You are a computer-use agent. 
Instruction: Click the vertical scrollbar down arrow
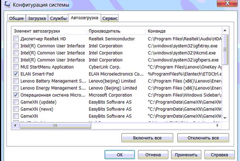(225, 118)
